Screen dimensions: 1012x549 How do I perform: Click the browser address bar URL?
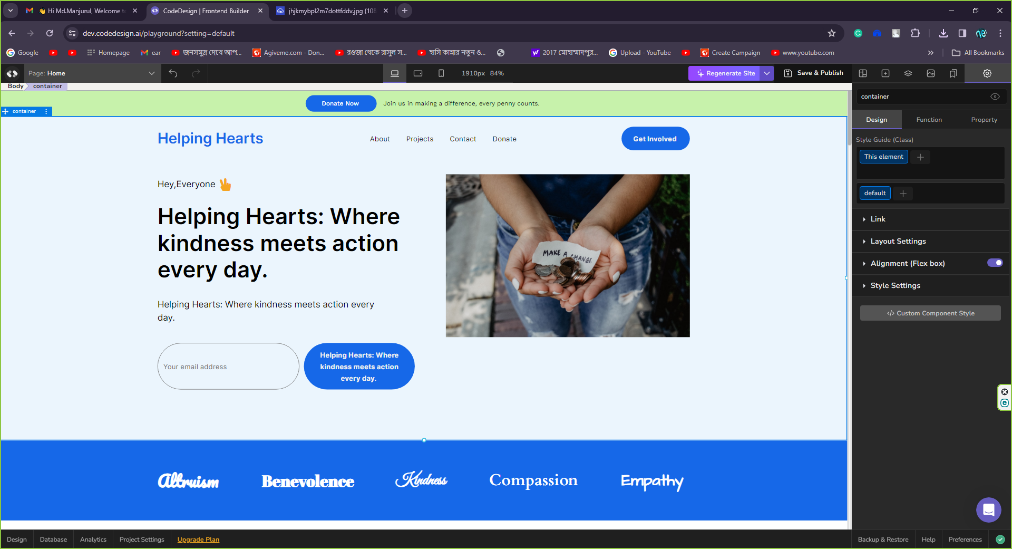coord(159,33)
